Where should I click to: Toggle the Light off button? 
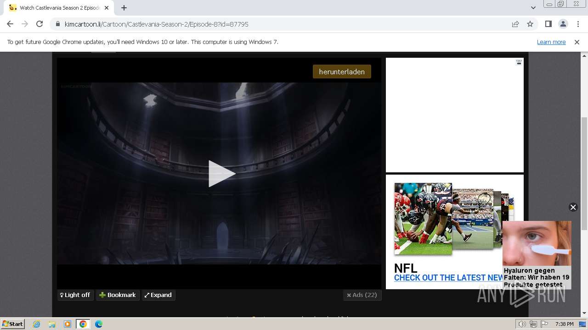(x=75, y=295)
